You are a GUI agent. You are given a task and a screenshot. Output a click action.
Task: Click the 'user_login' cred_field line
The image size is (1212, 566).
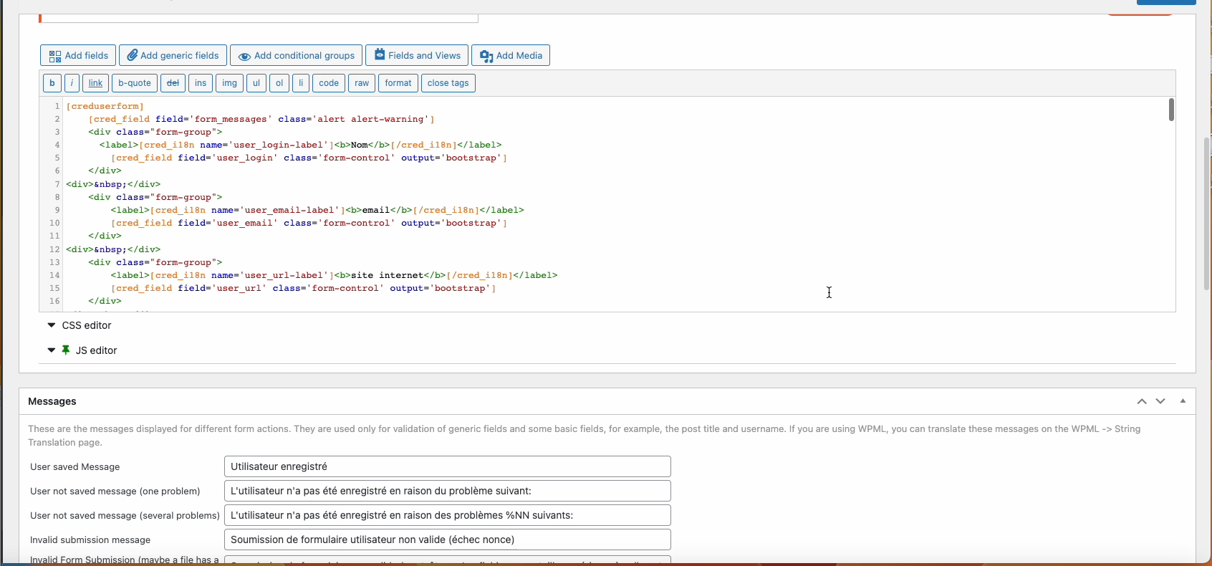309,158
